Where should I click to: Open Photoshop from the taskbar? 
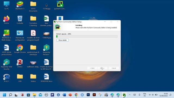click(x=88, y=95)
